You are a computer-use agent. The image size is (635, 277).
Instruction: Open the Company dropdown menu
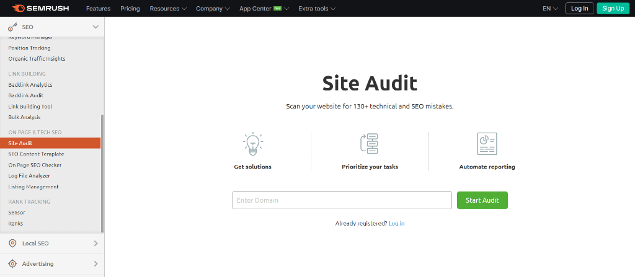(213, 9)
